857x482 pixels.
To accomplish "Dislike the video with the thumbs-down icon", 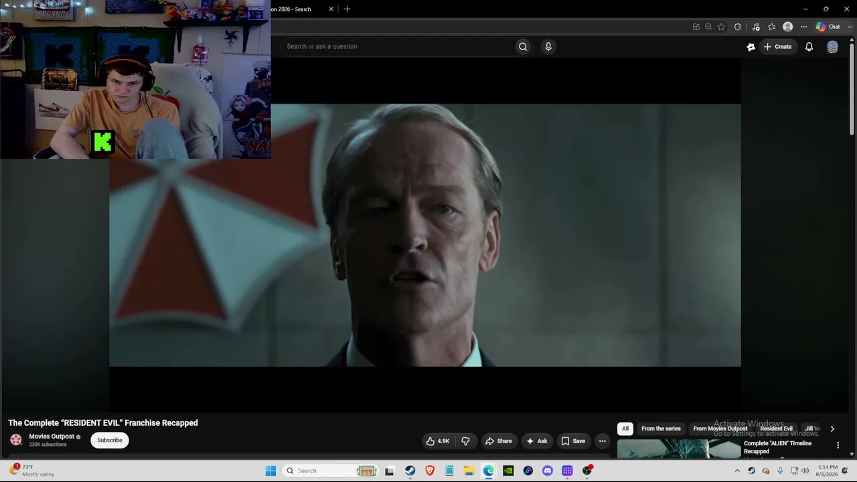I will click(465, 441).
